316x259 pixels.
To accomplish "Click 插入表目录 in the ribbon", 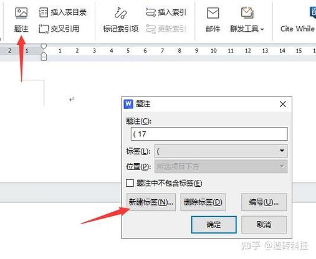I will point(62,12).
